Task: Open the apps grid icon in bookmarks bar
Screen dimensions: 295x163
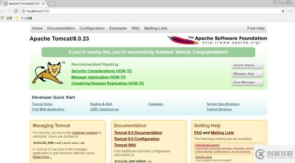Action: click(2, 18)
